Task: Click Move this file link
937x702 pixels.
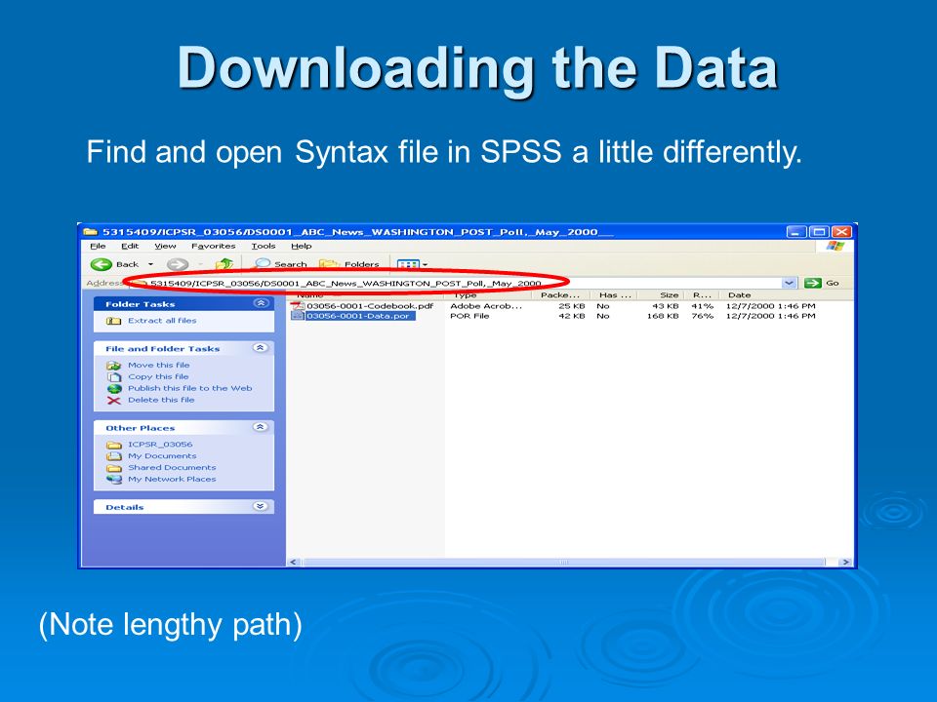Action: coord(158,365)
